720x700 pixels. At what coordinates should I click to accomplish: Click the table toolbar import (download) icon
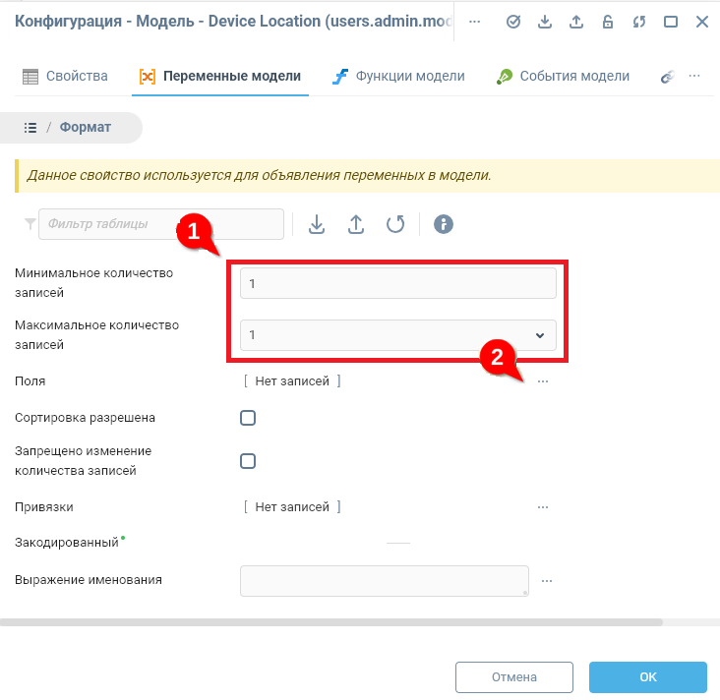(x=317, y=224)
